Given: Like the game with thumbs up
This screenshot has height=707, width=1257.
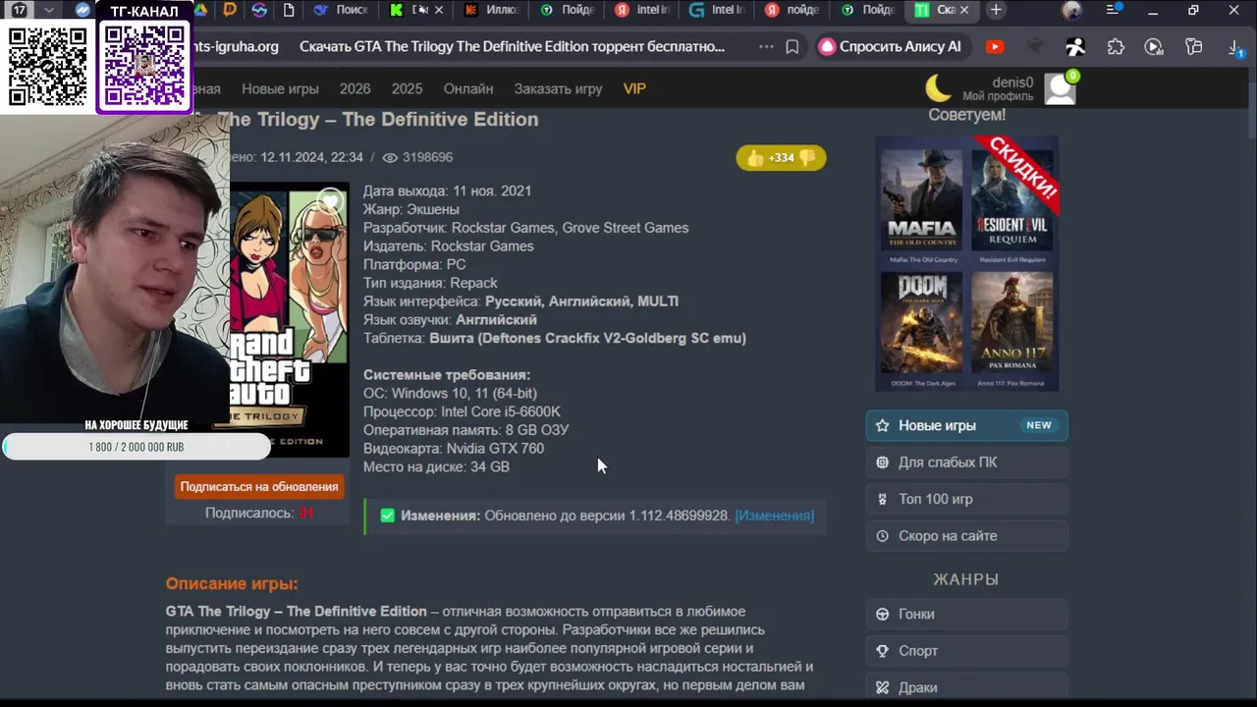Looking at the screenshot, I should coord(755,158).
